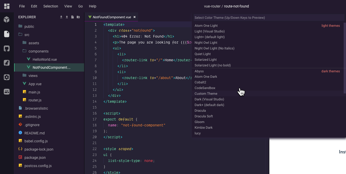Open the GitHub panel in sidebar
Screen dimensions: 346x174
pos(7,48)
